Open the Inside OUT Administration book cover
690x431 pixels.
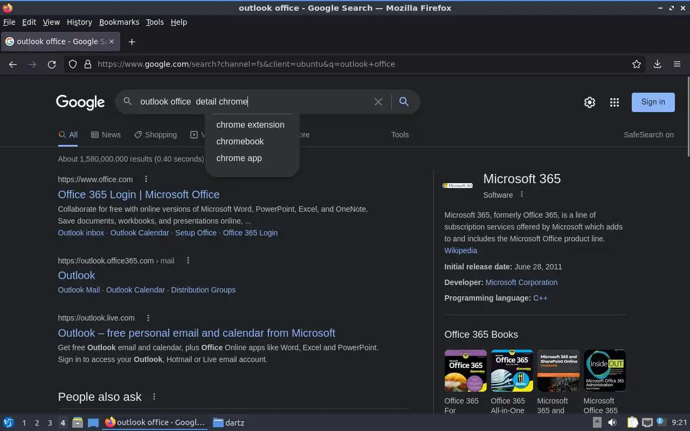604,371
